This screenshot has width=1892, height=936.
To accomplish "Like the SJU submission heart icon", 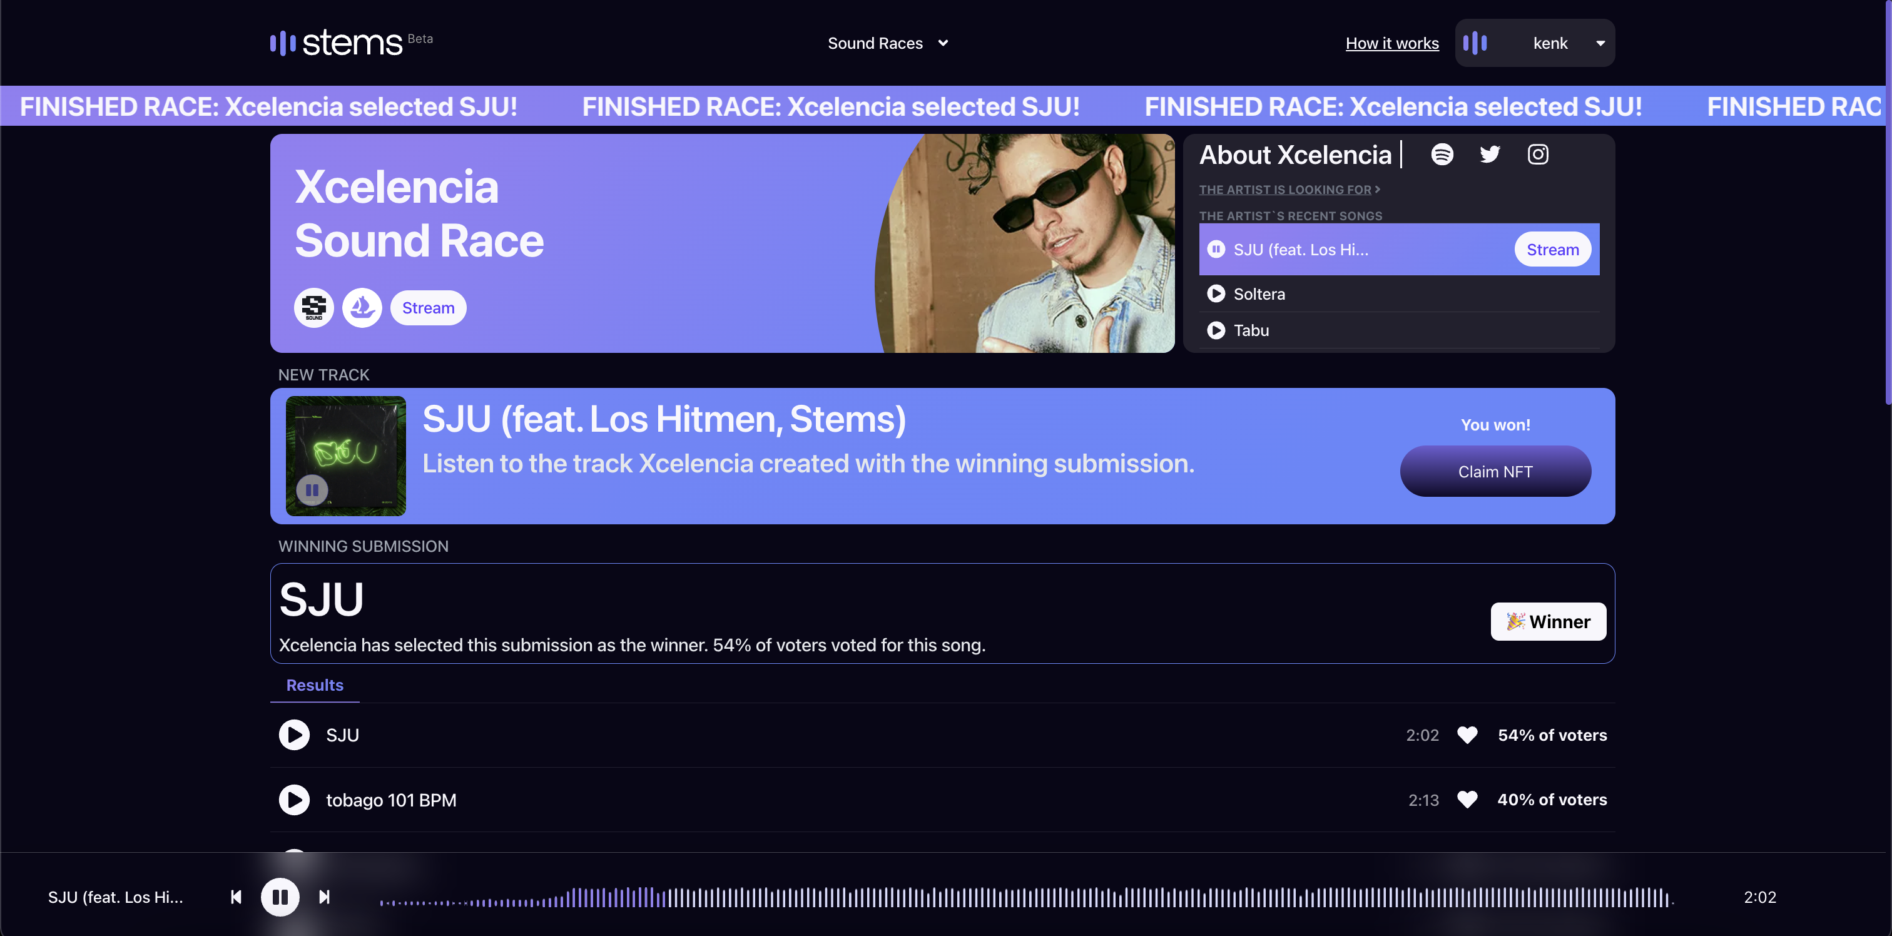I will (1467, 735).
